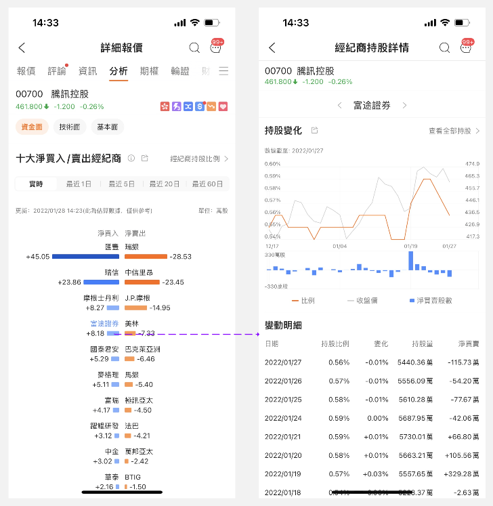This screenshot has width=493, height=506.
Task: Select the 2022/01/21 row date
Action: pyautogui.click(x=282, y=437)
